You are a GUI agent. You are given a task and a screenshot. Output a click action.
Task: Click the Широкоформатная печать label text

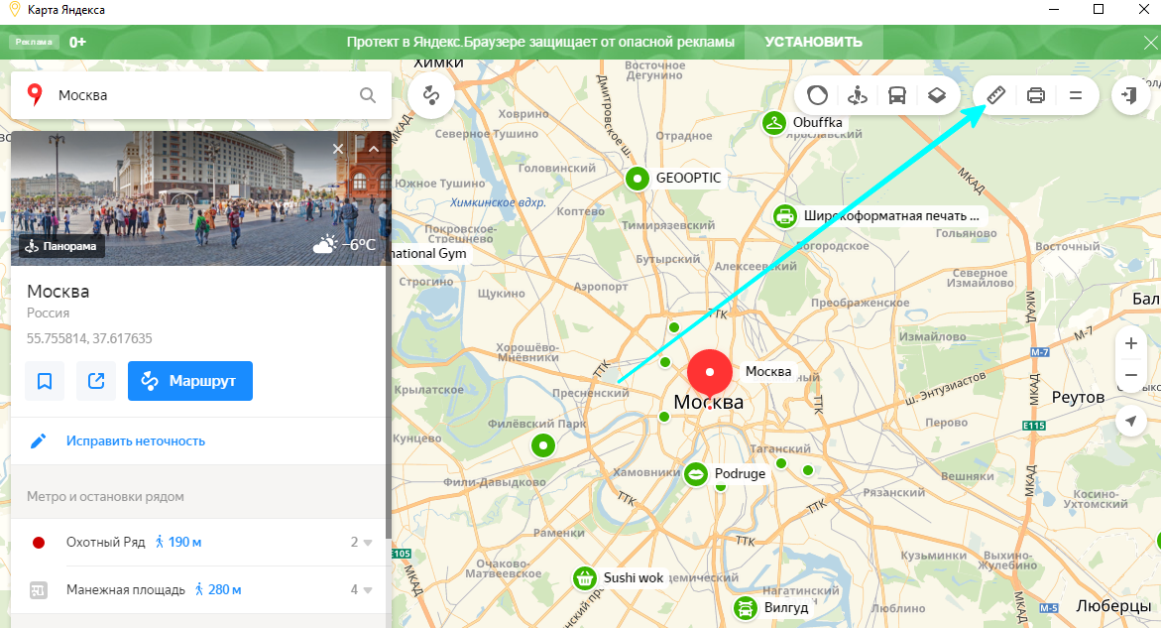891,216
